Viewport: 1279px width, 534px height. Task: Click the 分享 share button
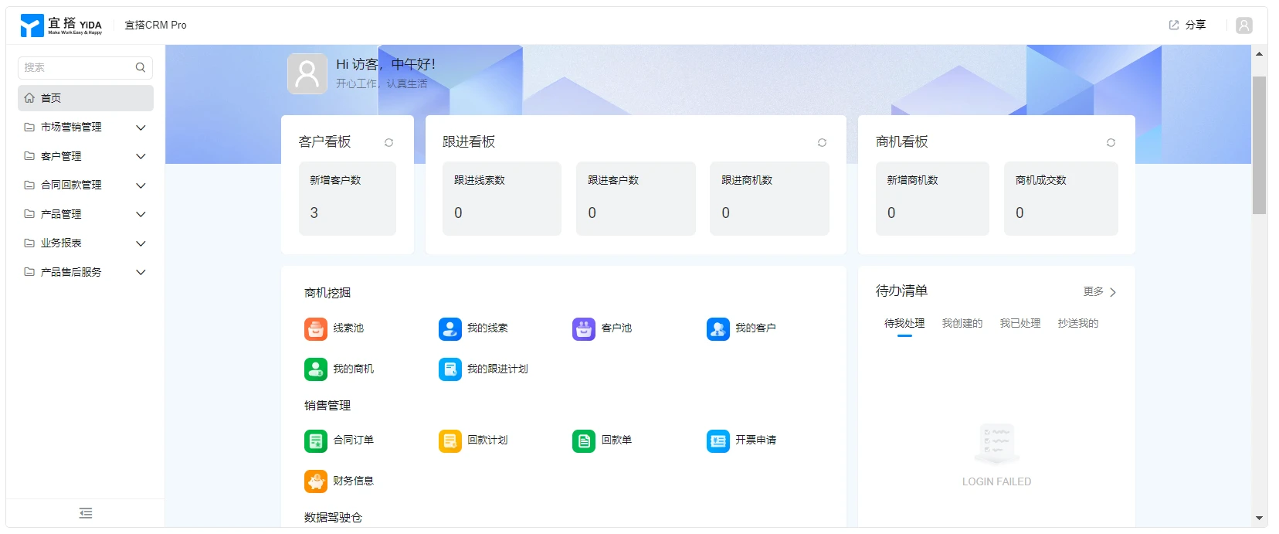coord(1187,26)
